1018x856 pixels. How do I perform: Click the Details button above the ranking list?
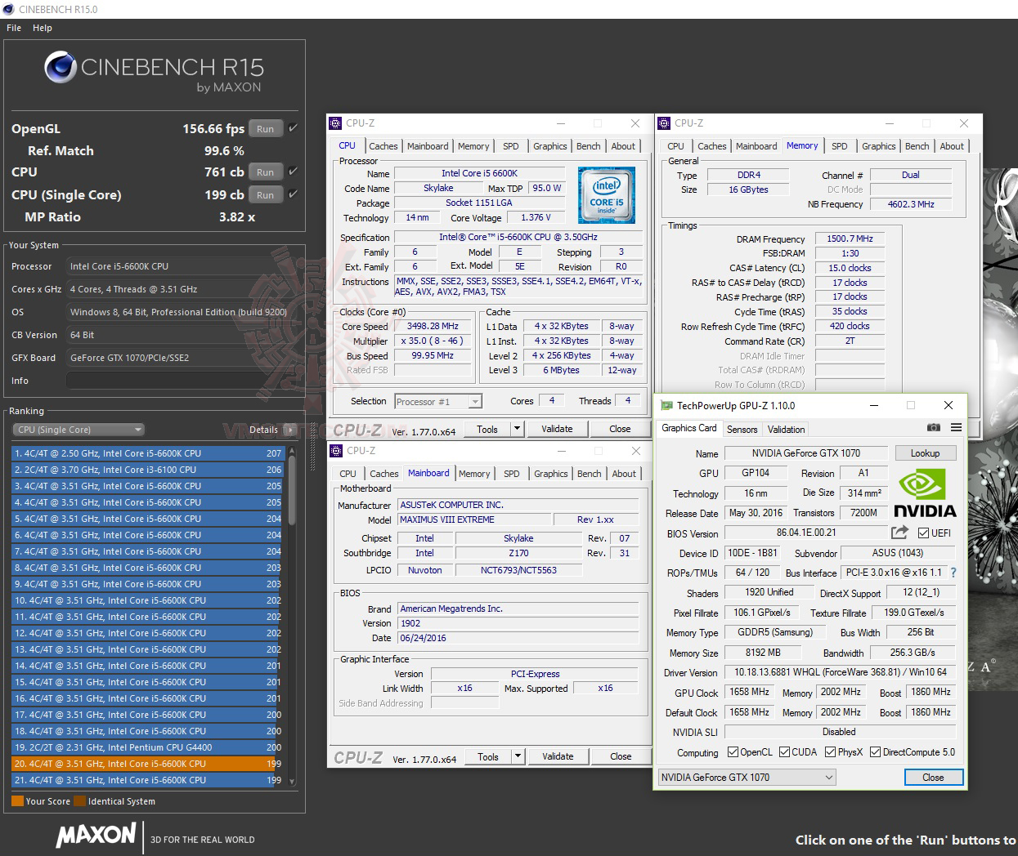pyautogui.click(x=264, y=429)
